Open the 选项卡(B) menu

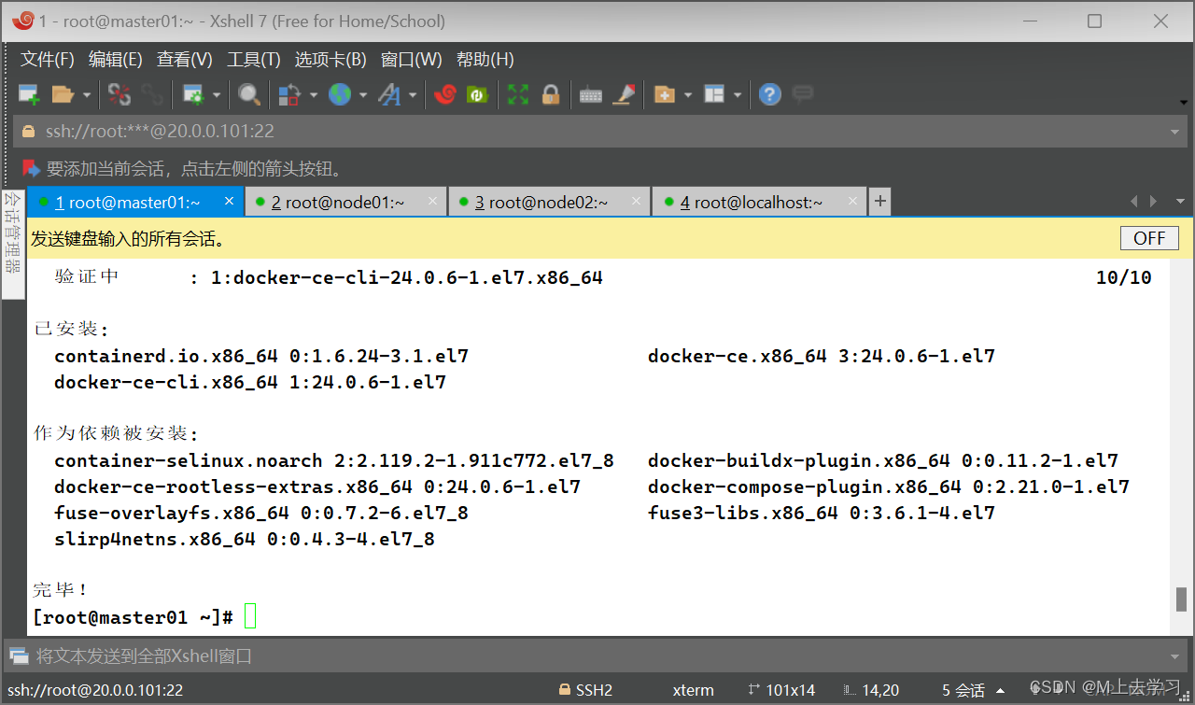tap(330, 60)
